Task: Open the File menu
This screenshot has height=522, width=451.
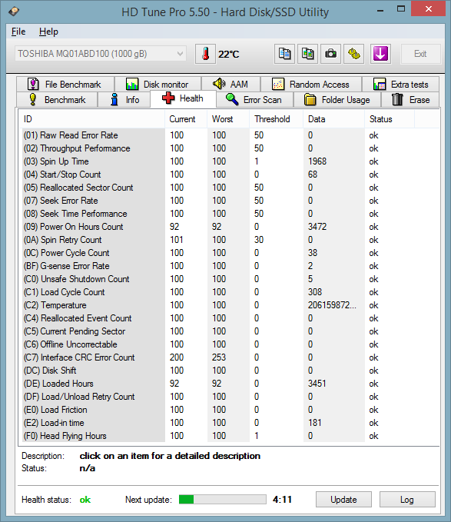Action: (18, 32)
